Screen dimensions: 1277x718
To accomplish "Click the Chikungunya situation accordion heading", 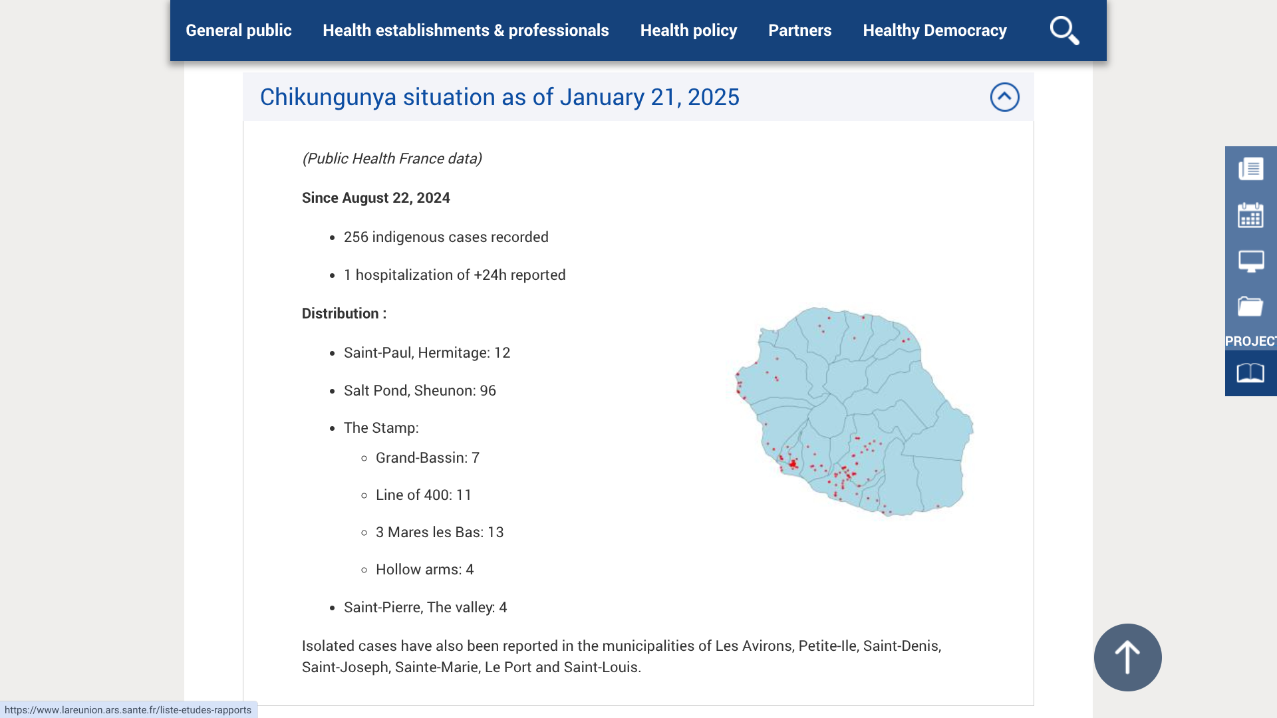I will pyautogui.click(x=499, y=97).
